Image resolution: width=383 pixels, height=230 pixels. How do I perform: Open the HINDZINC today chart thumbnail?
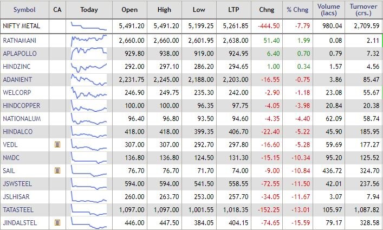coord(88,66)
